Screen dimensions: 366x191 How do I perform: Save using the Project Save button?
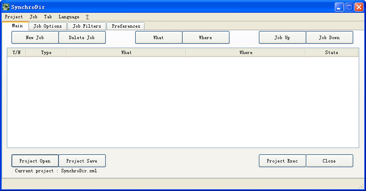pos(82,161)
